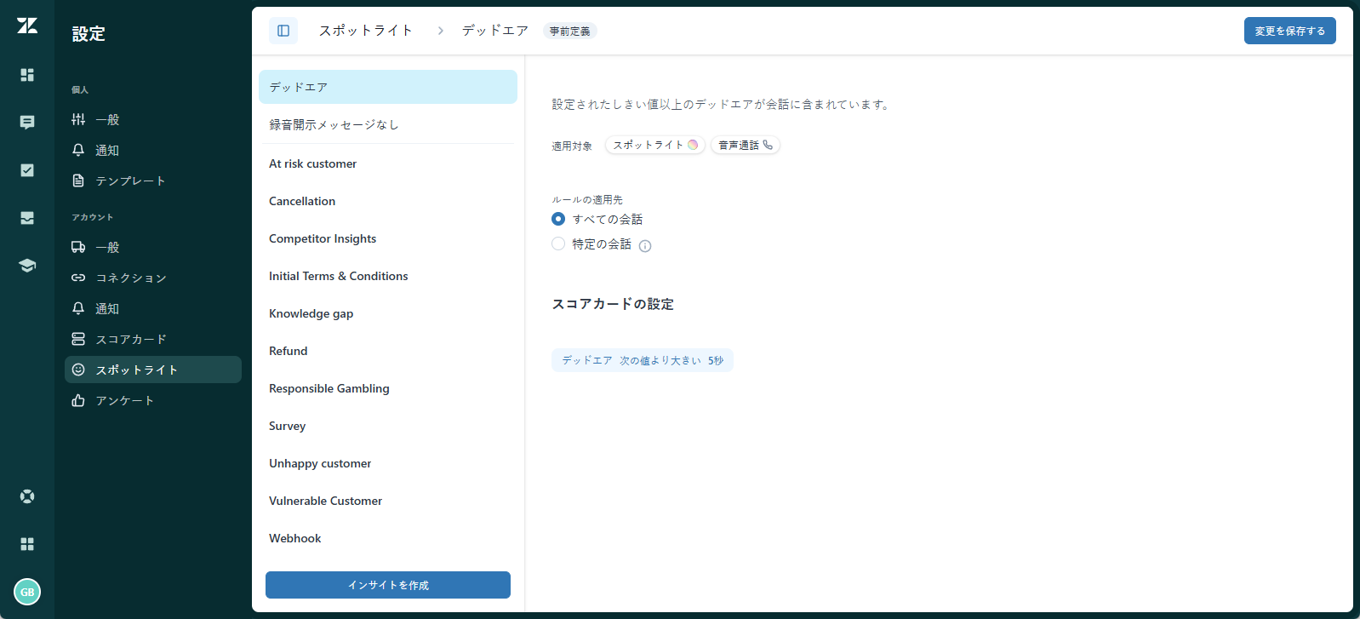Screen dimensions: 1360x619
Task: Select Knowledge gap insight
Action: click(388, 313)
